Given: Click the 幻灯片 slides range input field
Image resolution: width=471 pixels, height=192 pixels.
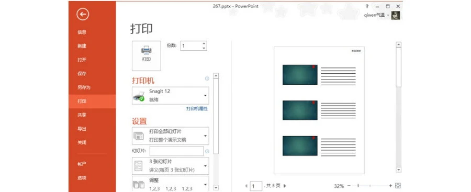Looking at the screenshot, I should [x=177, y=151].
